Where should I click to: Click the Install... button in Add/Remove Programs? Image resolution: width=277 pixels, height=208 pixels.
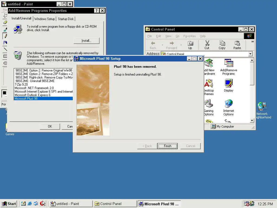(86, 41)
